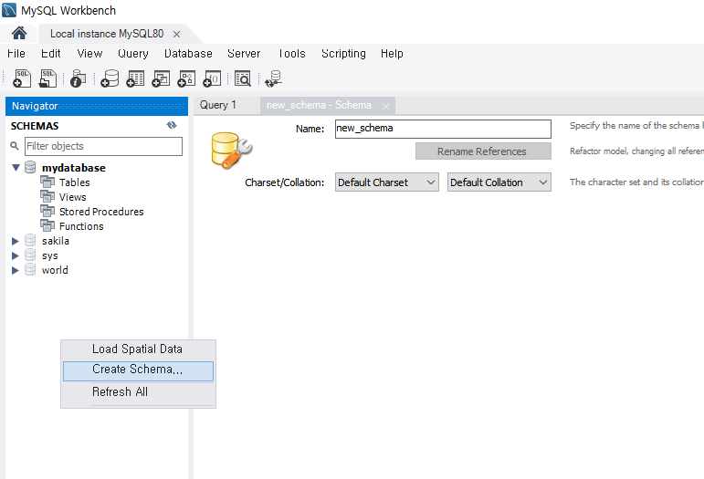This screenshot has width=704, height=479.
Task: Click the Functions folder icon
Action: coord(47,225)
